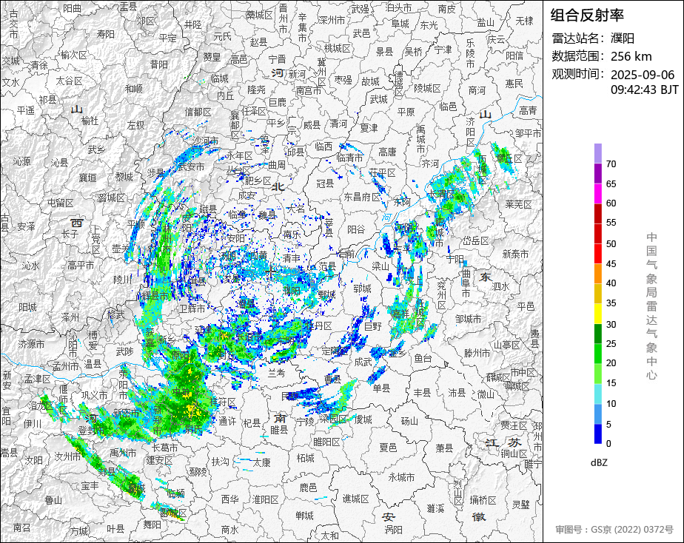Click the 滕州市 label on the map
Screen dimensions: 684x543
click(477, 354)
